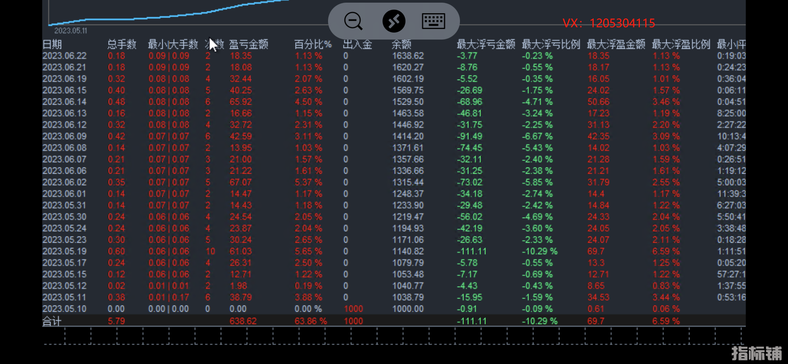Click the 最大浮盈金额 column header
This screenshot has width=788, height=364.
pos(616,44)
